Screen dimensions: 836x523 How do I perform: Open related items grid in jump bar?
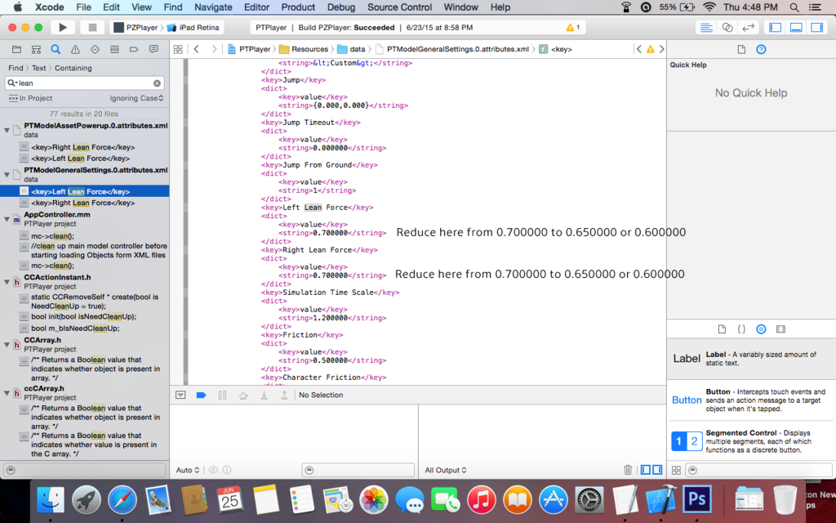click(x=178, y=49)
